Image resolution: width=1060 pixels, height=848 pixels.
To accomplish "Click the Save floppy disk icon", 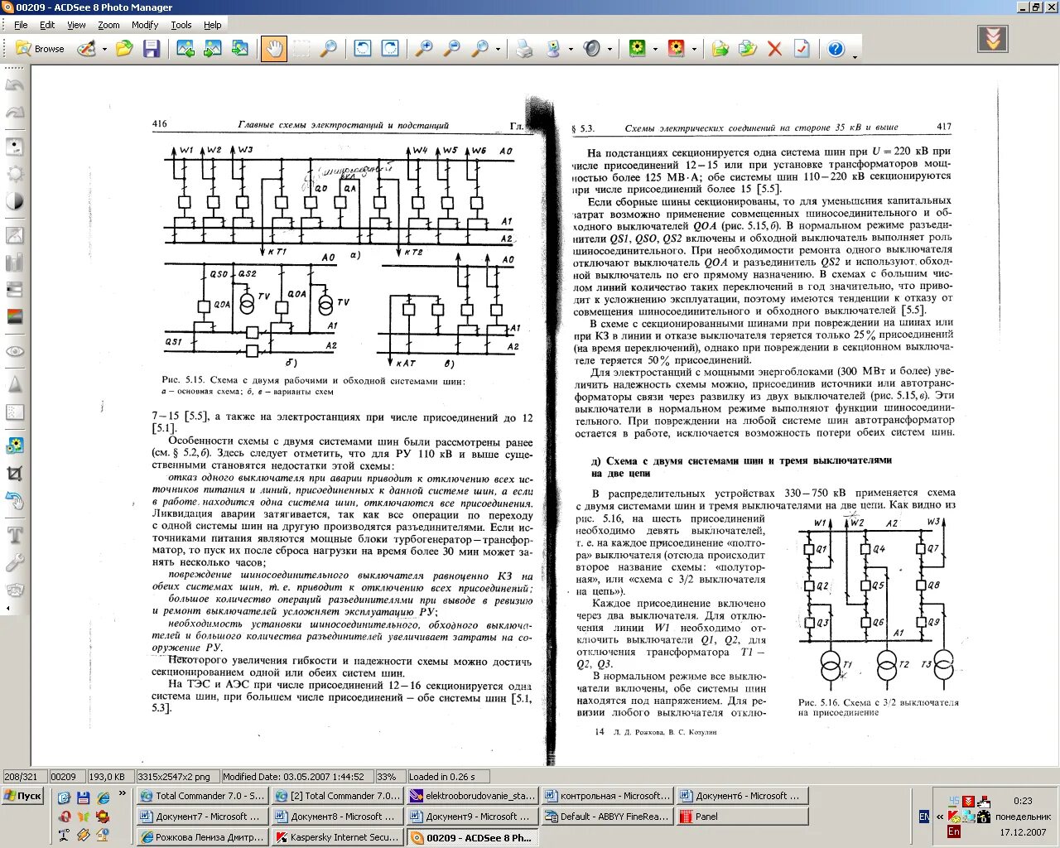I will [x=151, y=49].
